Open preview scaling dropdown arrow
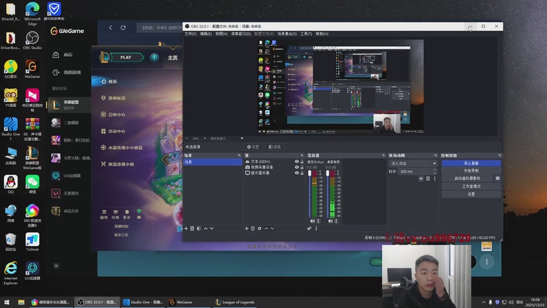This screenshot has width=547, height=308. pos(242,139)
